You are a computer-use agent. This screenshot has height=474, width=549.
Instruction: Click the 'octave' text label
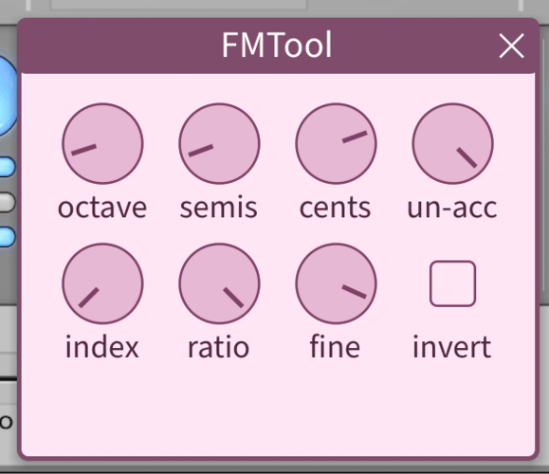[102, 208]
